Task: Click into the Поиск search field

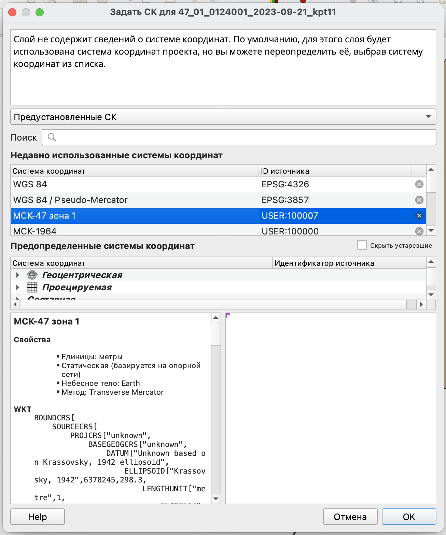Action: pos(242,137)
